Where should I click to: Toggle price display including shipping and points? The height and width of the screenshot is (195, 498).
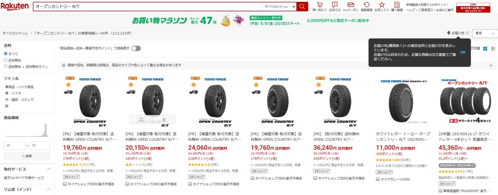[x=136, y=49]
